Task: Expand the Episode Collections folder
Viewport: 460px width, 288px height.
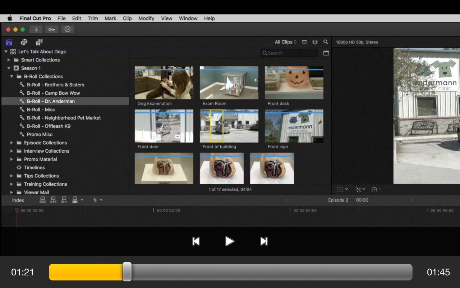Action: tap(12, 143)
